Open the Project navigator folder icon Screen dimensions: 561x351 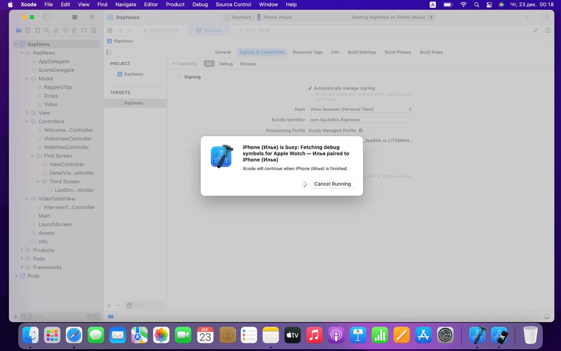pos(18,30)
